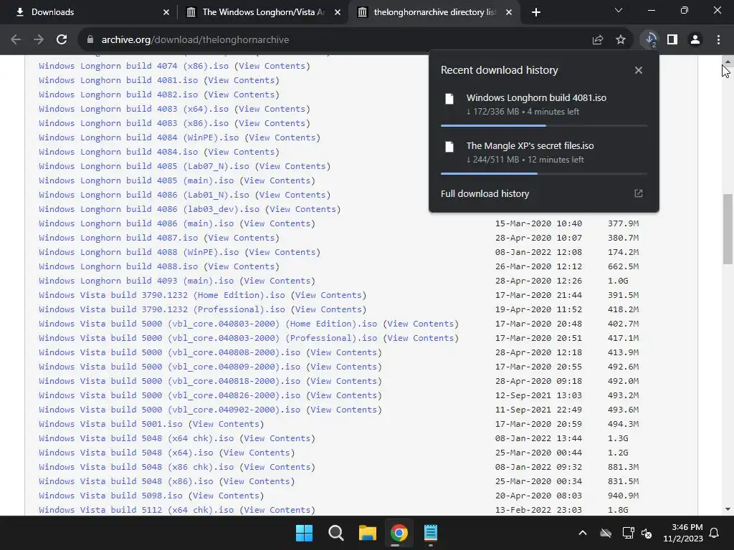Download Windows Vista build 5001.iso
This screenshot has width=734, height=550.
(110, 424)
